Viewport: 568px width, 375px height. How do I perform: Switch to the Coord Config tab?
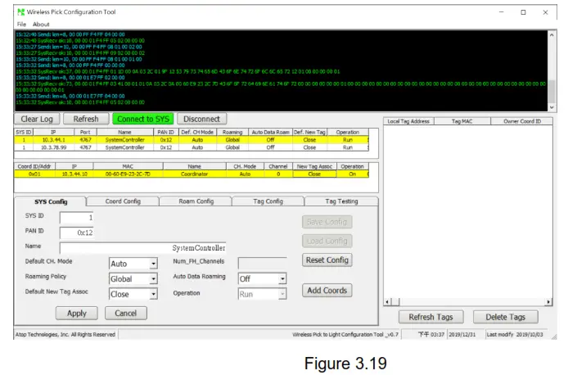click(x=123, y=201)
